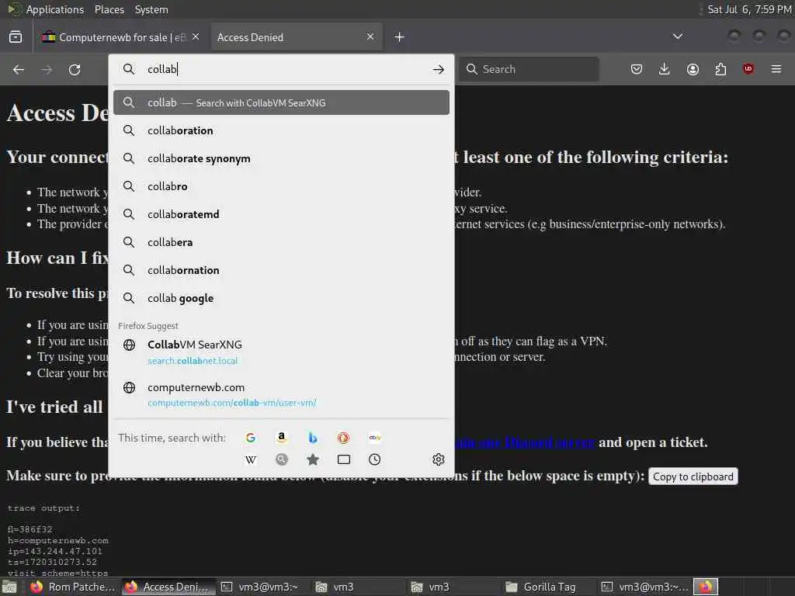Choose the collabornation suggestion

(281, 270)
